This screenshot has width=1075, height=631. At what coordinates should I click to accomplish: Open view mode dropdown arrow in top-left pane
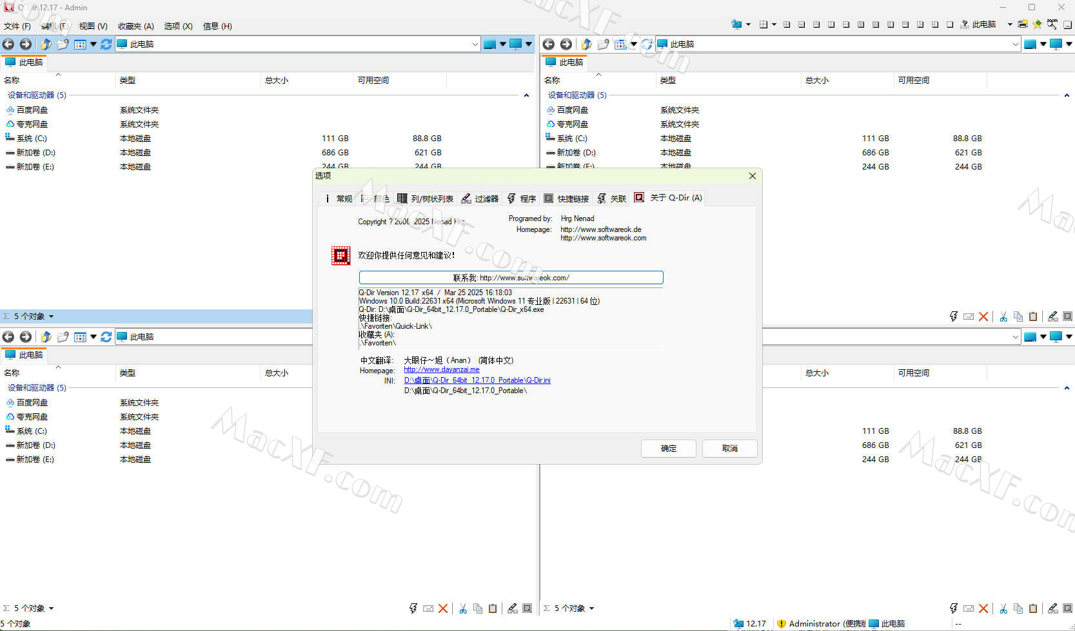(94, 44)
